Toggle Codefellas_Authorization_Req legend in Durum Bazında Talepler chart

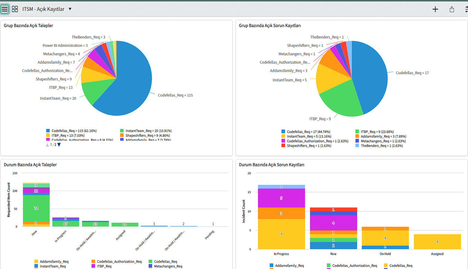click(x=116, y=262)
